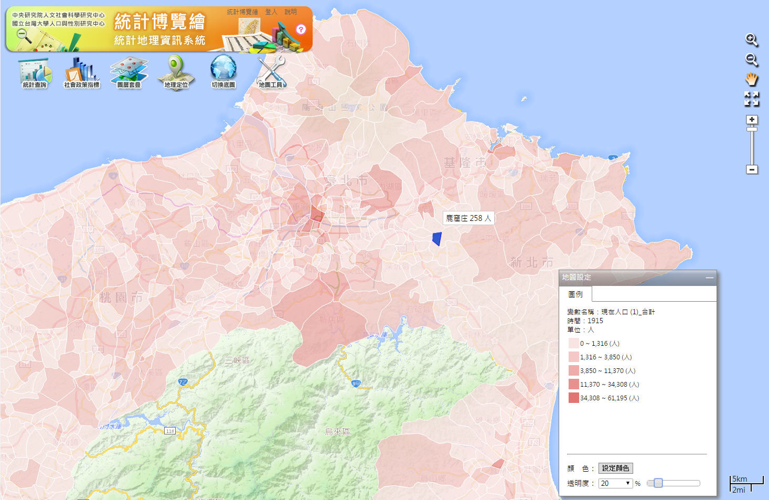Viewport: 769px width, 500px height.
Task: Click the minus button on zoom slider
Action: pos(752,169)
